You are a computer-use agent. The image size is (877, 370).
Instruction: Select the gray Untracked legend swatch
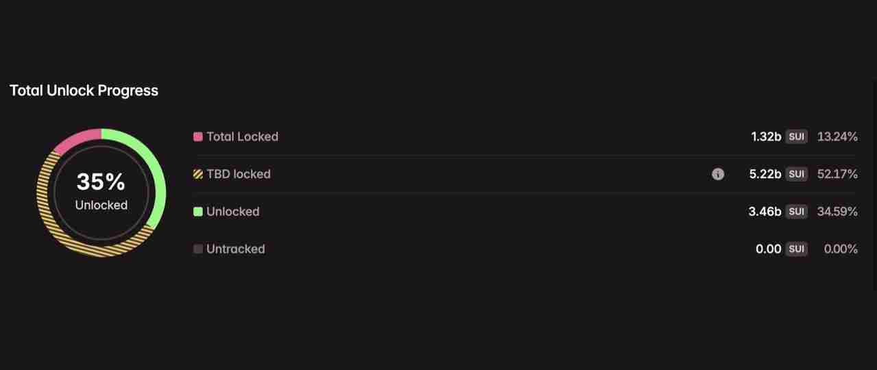[x=198, y=249]
